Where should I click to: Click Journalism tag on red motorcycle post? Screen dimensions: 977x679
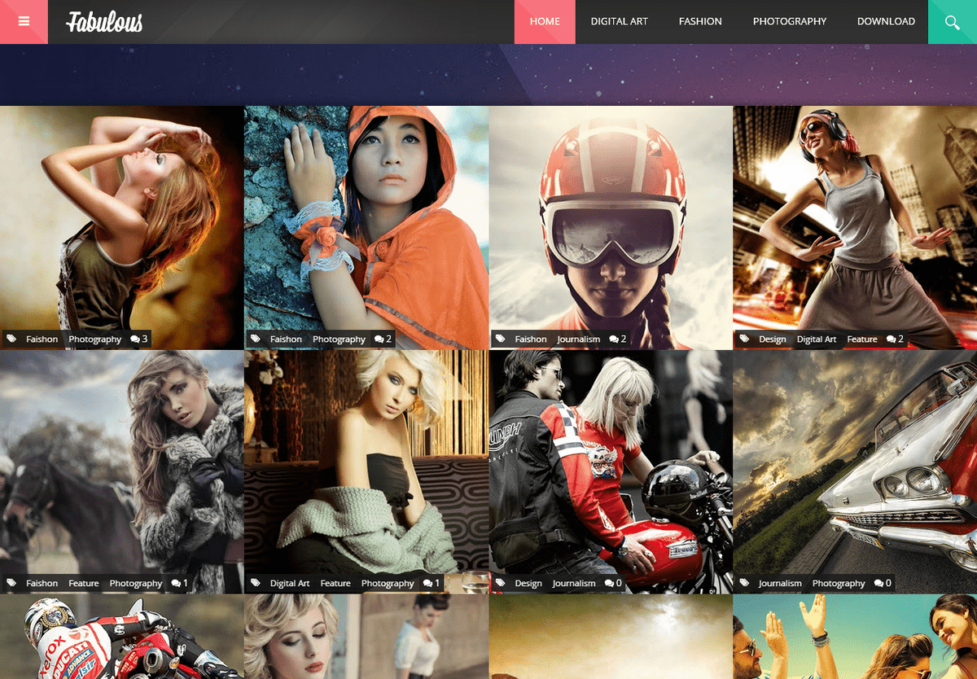pyautogui.click(x=574, y=583)
